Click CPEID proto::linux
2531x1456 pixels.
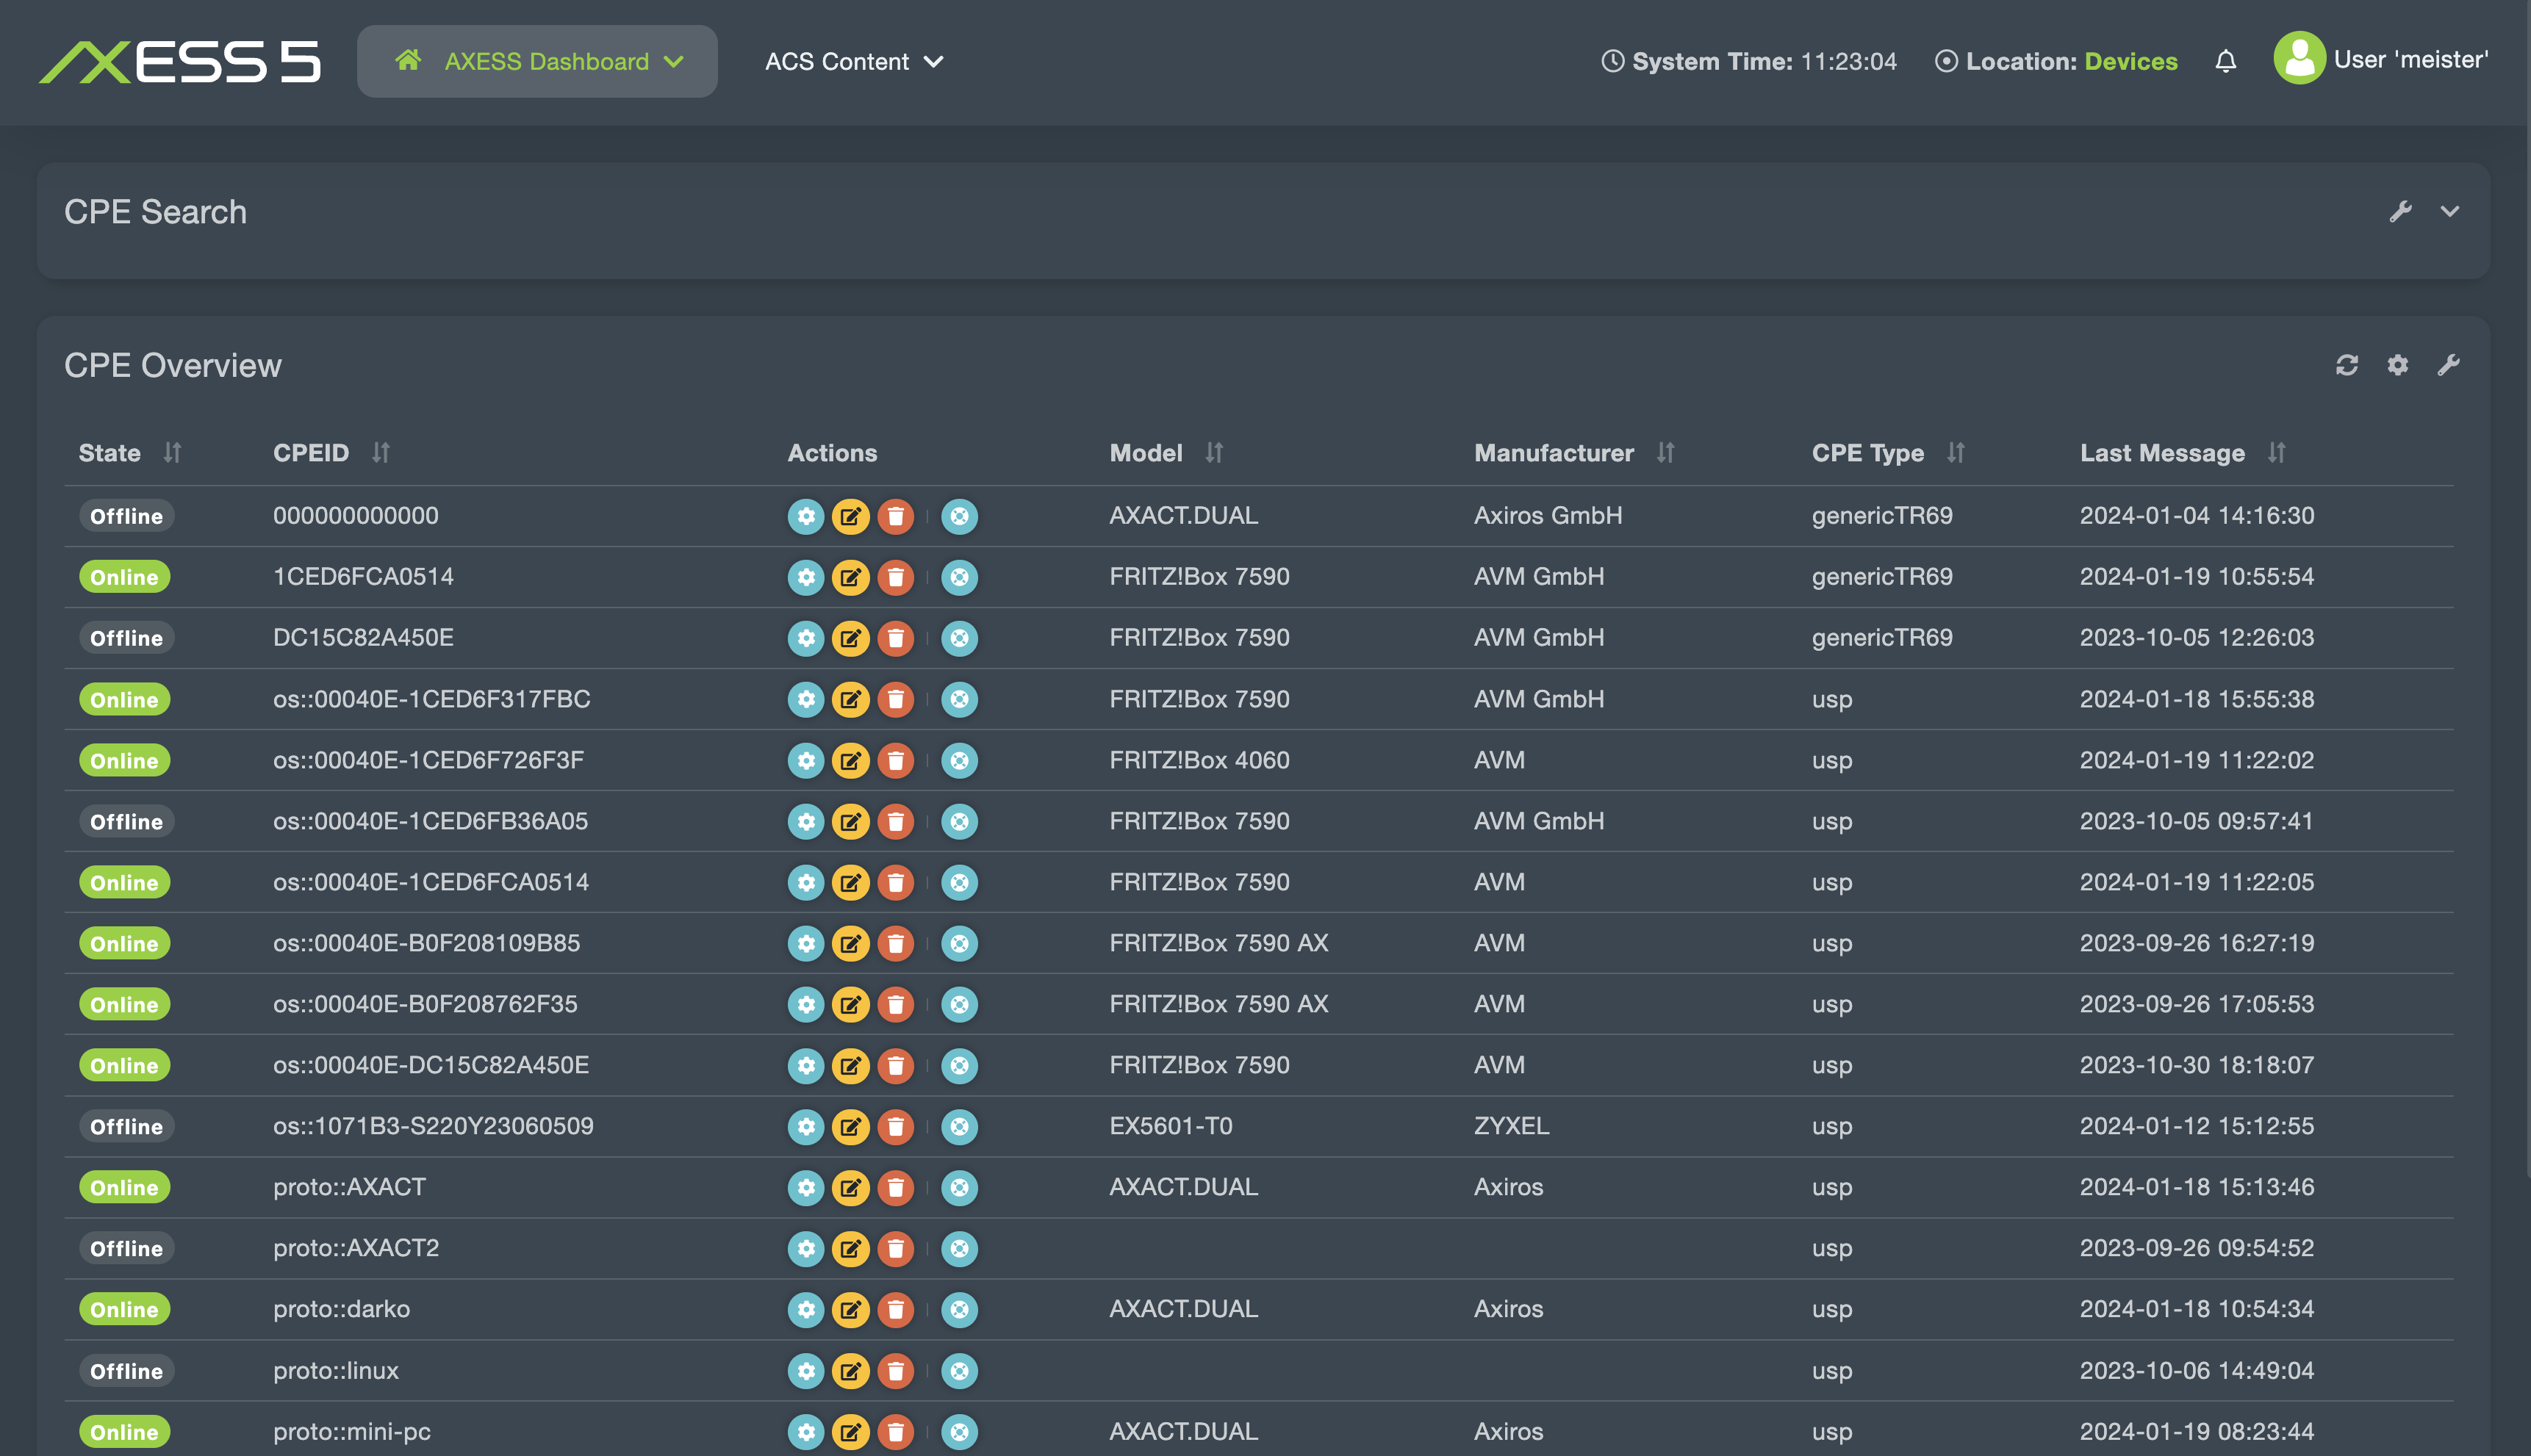[335, 1371]
